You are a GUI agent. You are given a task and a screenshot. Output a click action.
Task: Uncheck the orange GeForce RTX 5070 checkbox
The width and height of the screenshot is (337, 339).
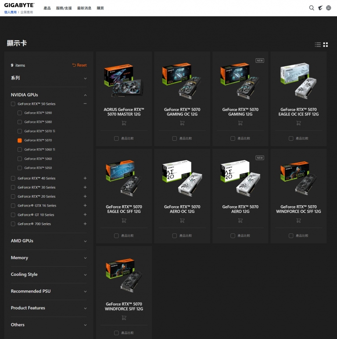[x=20, y=140]
